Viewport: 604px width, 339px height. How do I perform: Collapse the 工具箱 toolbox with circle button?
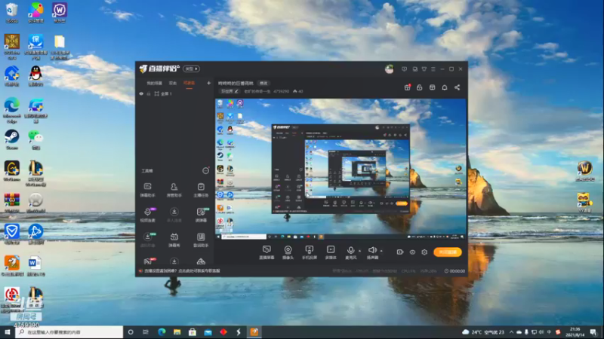click(x=205, y=171)
